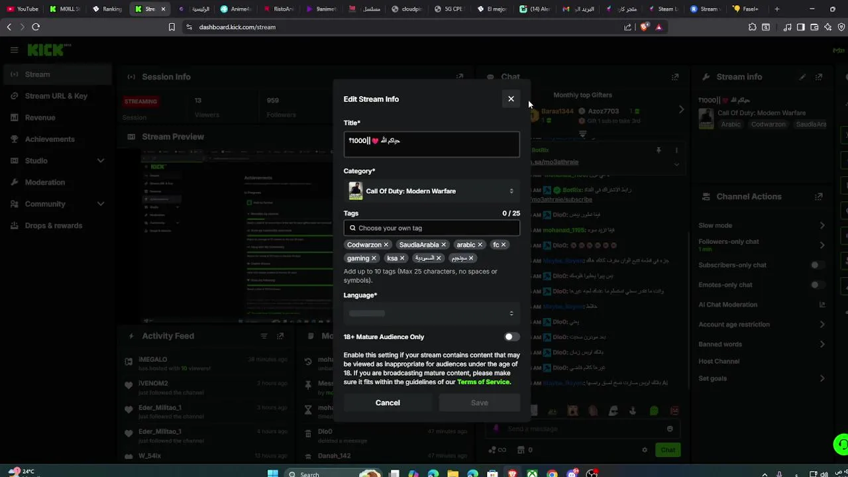Viewport: 848px width, 477px height.
Task: Expand Slow mode options
Action: (822, 225)
